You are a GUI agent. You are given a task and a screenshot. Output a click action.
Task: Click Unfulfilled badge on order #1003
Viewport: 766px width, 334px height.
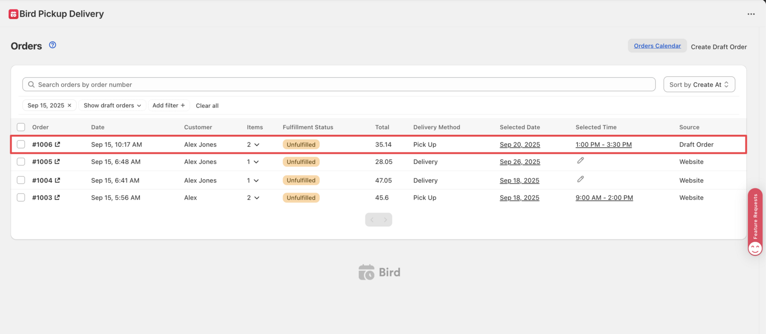pyautogui.click(x=301, y=197)
